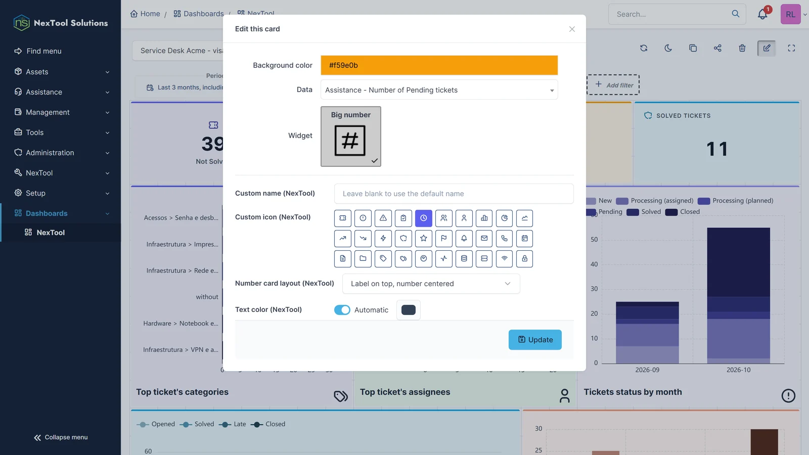Toggle fullscreen mode
This screenshot has width=809, height=455.
[791, 48]
